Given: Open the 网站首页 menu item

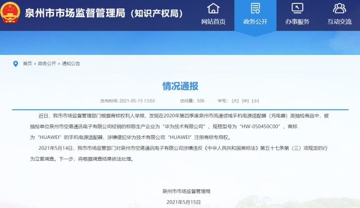Looking at the screenshot, I should pyautogui.click(x=213, y=22).
